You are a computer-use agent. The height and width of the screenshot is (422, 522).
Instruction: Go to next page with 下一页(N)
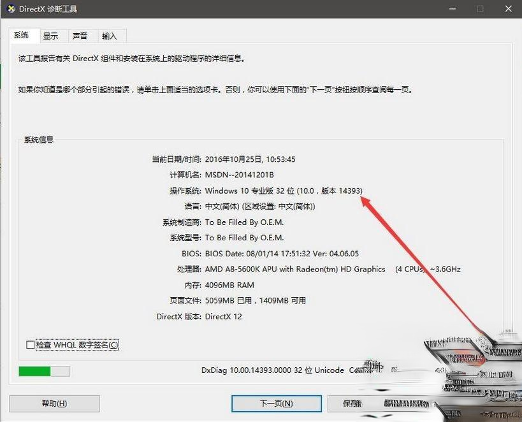click(x=277, y=404)
